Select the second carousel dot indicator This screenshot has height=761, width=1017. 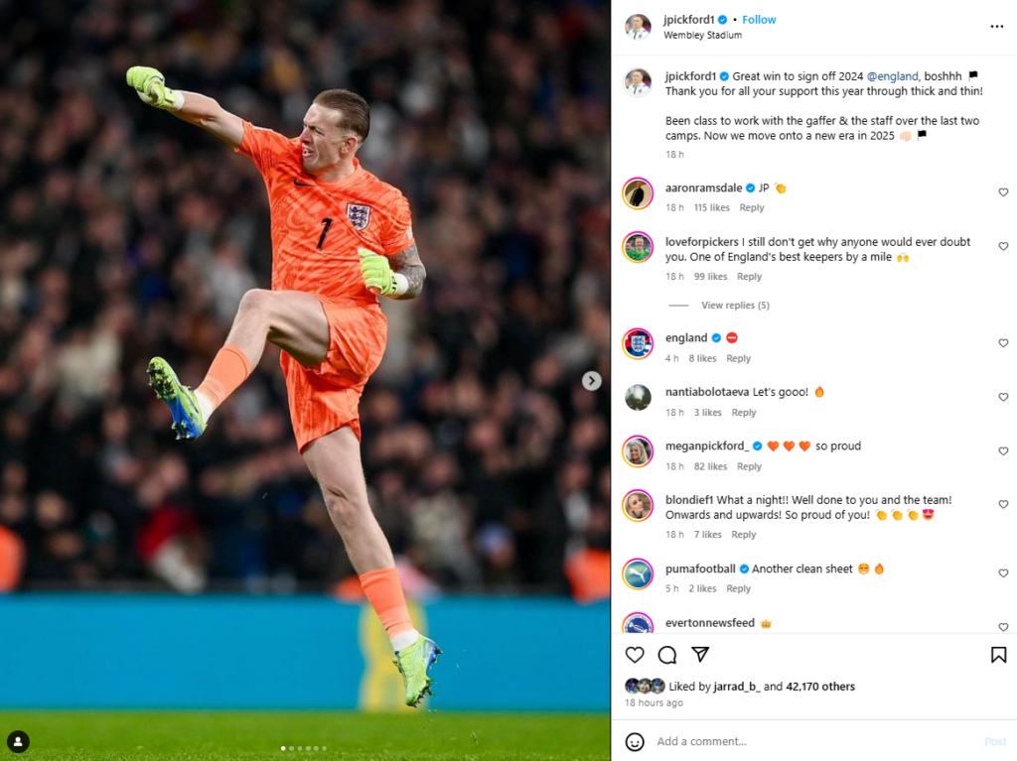pos(291,749)
